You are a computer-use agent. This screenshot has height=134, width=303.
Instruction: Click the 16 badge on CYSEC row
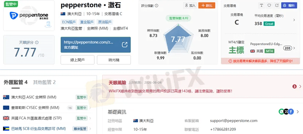tap(70, 108)
